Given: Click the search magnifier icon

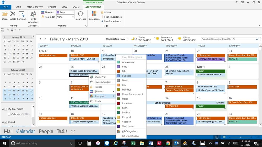Looking at the screenshot, I should [257, 39].
